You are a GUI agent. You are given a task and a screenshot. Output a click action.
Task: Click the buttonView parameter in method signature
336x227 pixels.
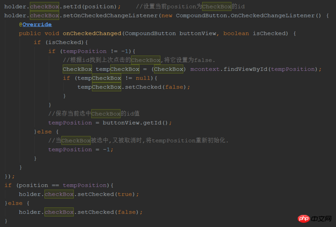pyautogui.click(x=198, y=34)
